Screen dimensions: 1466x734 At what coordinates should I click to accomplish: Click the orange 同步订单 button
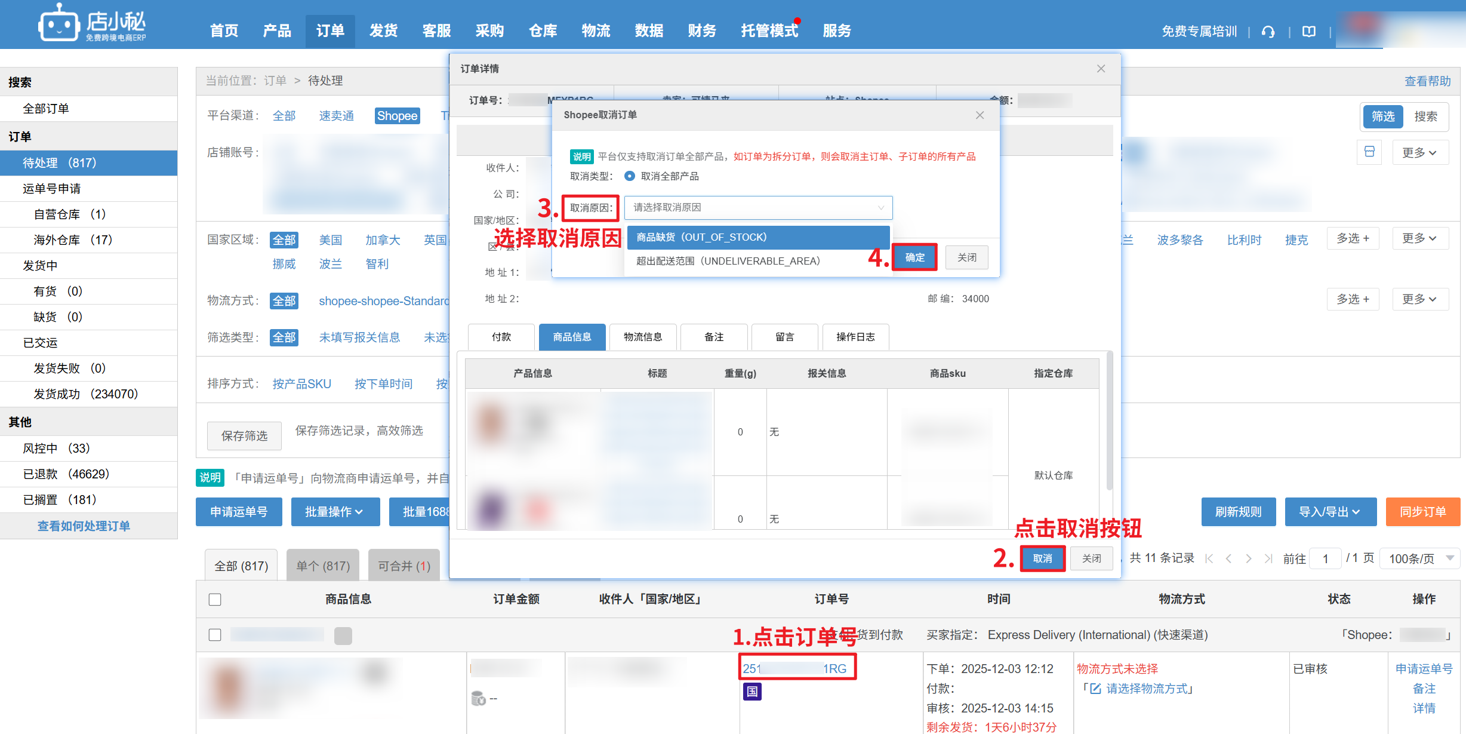click(x=1422, y=512)
